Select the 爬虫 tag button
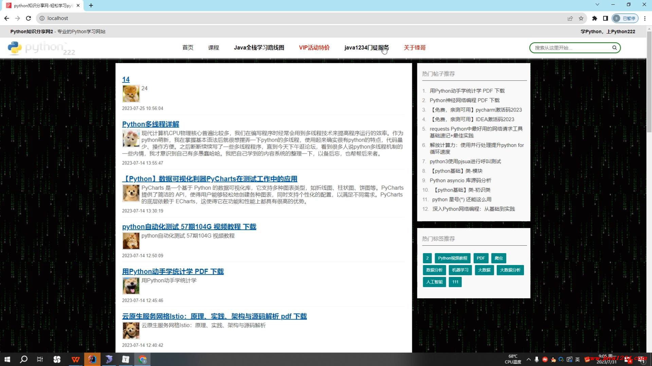 pyautogui.click(x=499, y=258)
